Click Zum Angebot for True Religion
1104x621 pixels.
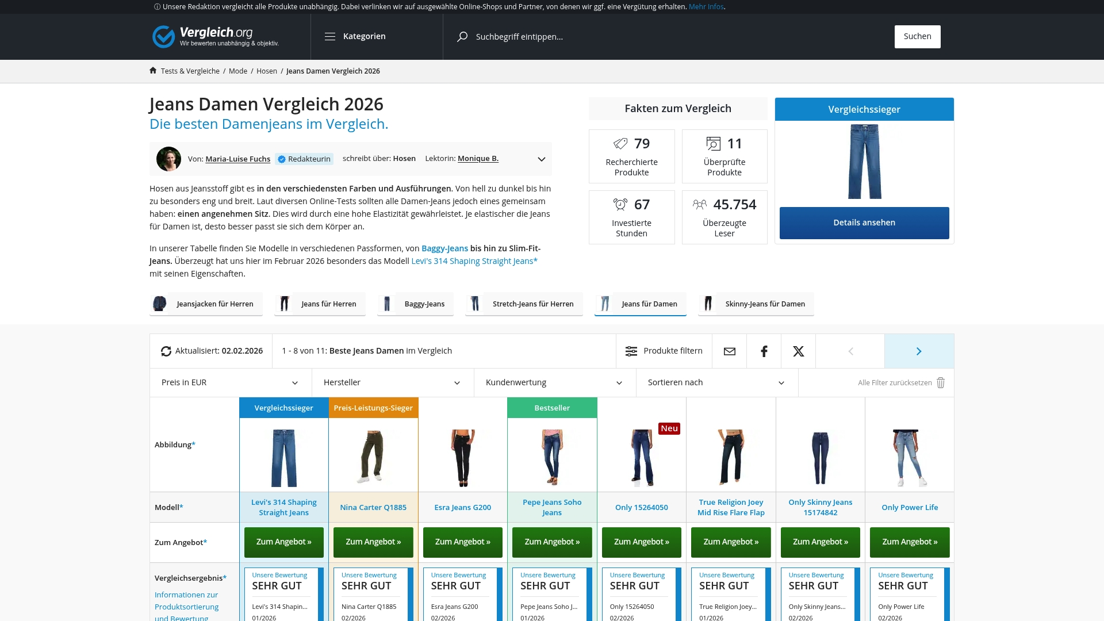tap(731, 542)
